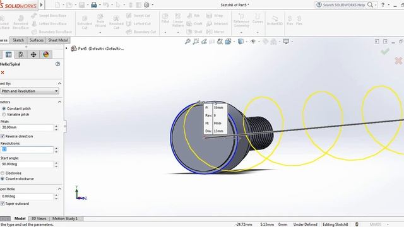Click the Hole Wizard tool
Viewport: 404px width, 227px height.
(x=100, y=21)
